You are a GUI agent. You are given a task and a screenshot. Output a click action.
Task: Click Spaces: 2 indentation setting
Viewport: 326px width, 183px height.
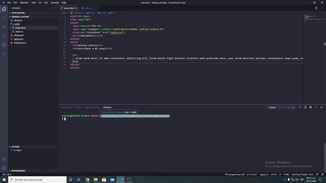pyautogui.click(x=264, y=174)
